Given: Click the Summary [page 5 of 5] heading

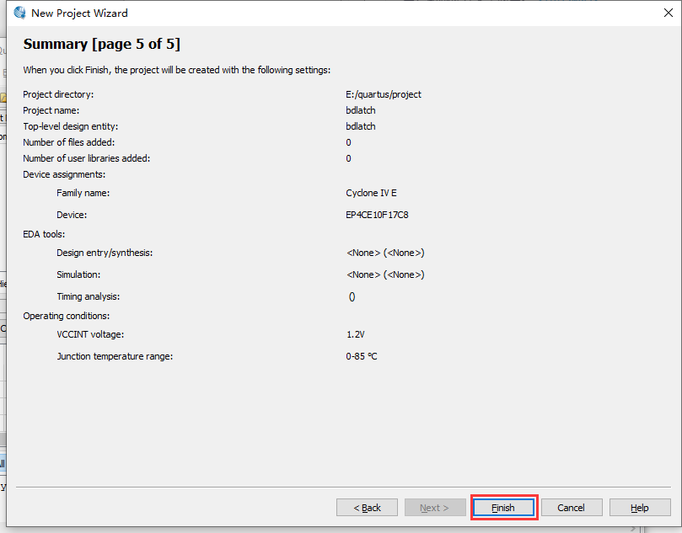Looking at the screenshot, I should point(102,44).
